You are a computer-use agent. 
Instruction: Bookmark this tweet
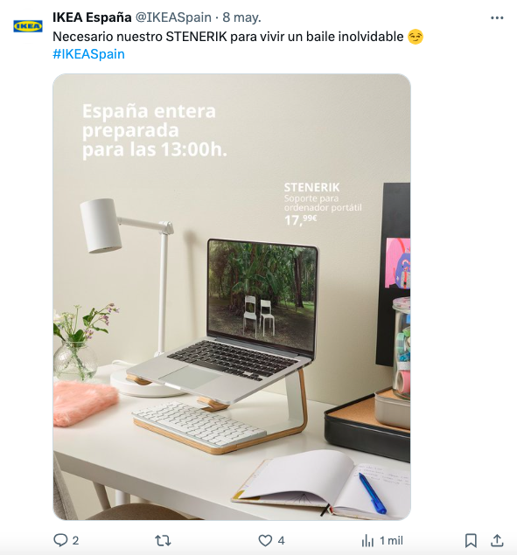[471, 540]
